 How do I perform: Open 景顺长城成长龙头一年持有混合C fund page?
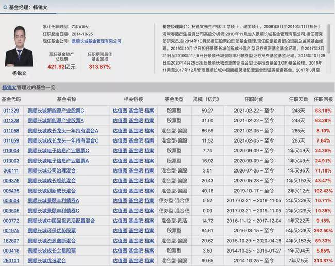point(63,140)
